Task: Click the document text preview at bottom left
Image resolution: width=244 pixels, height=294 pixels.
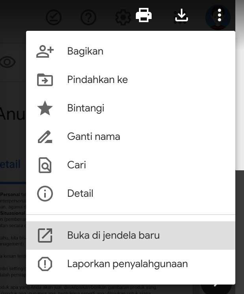Action: coord(13,237)
